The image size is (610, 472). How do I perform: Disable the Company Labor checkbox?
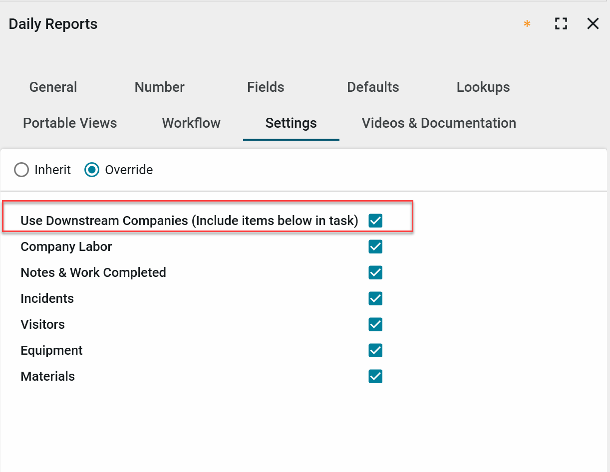pyautogui.click(x=375, y=246)
